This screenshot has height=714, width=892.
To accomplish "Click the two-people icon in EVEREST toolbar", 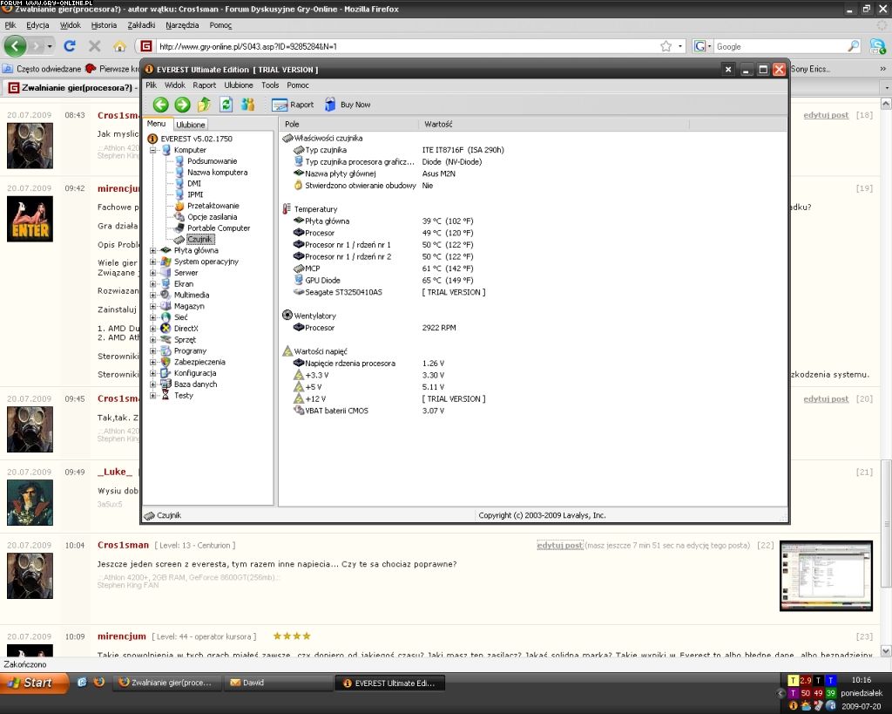I will click(247, 105).
